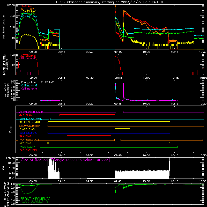Click the Normalized modulation y-axis label
This screenshot has height=207, width=207.
click(6, 90)
